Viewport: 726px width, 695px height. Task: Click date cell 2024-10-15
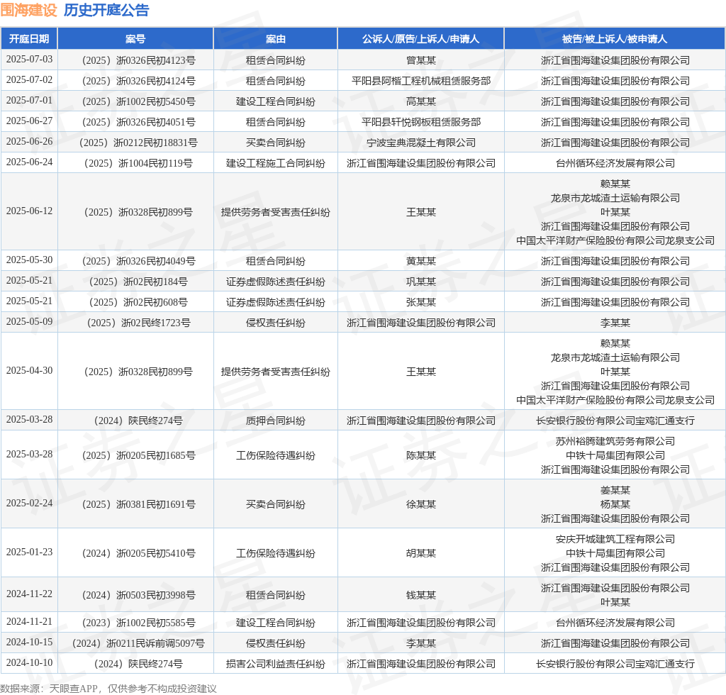[29, 642]
